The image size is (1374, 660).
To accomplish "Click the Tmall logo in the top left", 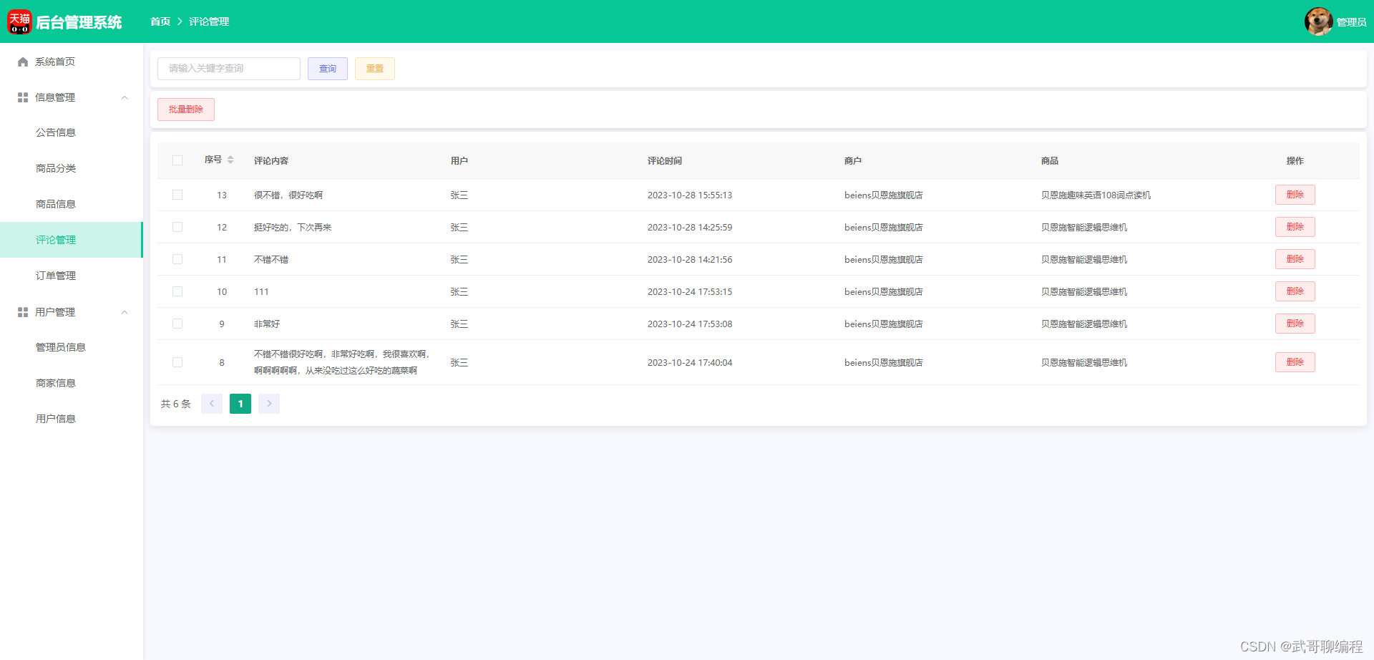I will click(x=19, y=21).
